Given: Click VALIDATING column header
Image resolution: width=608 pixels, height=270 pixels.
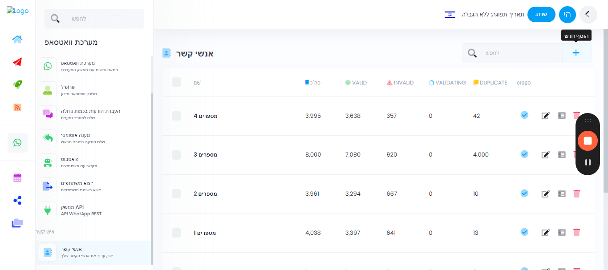Looking at the screenshot, I should (447, 83).
